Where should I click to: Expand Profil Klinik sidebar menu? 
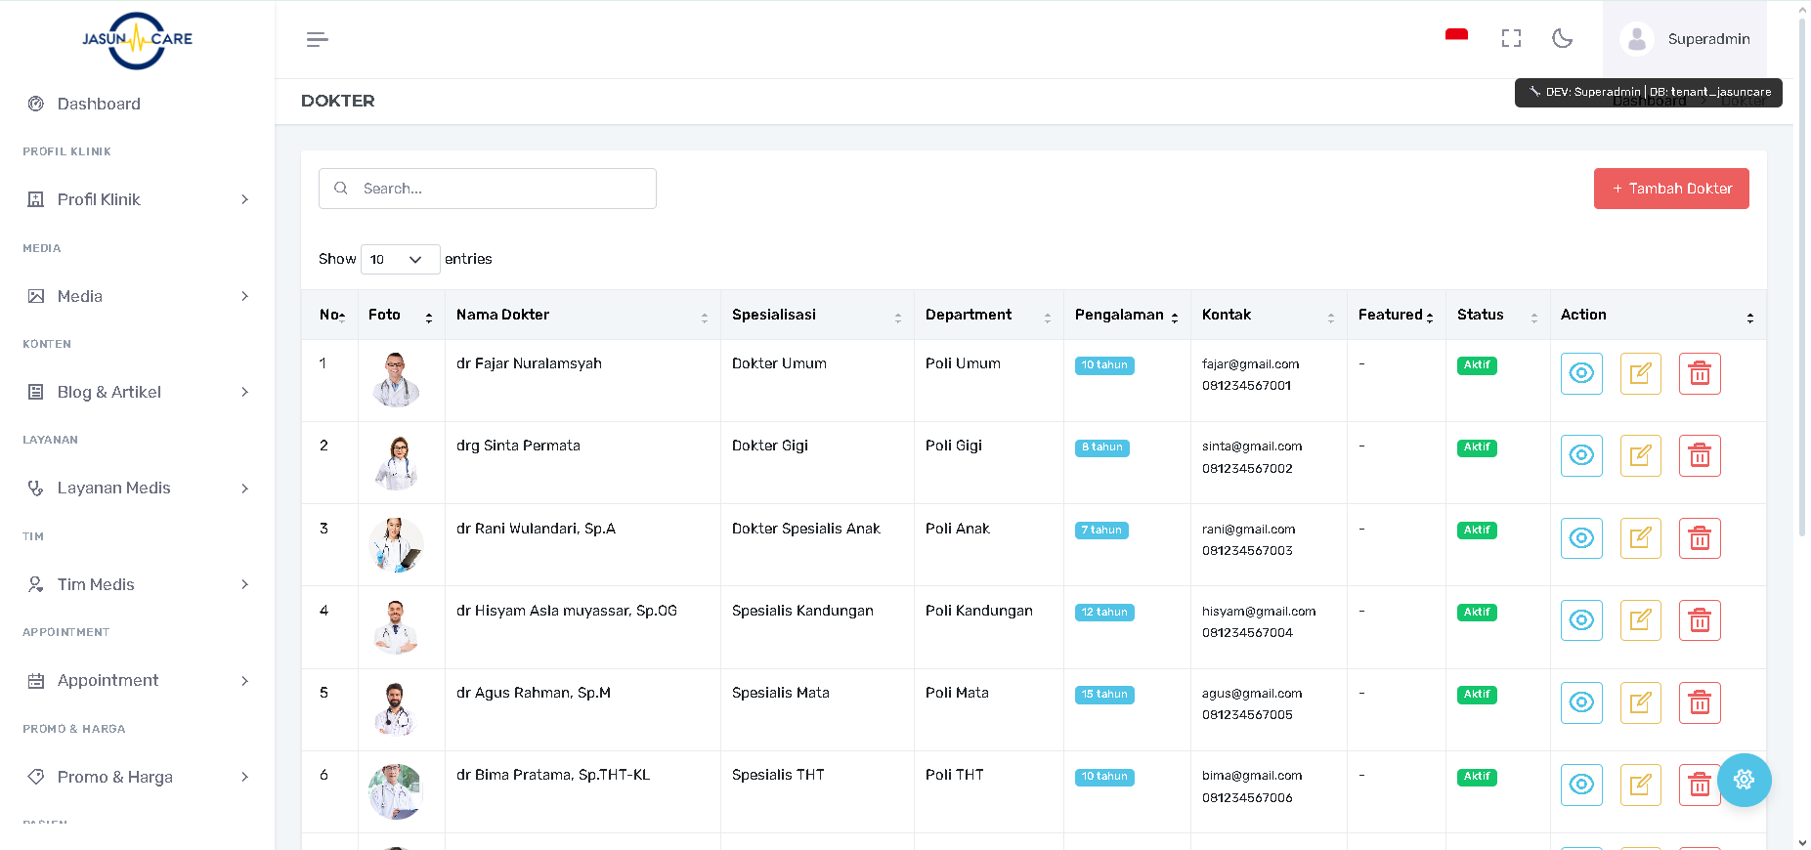(x=137, y=199)
